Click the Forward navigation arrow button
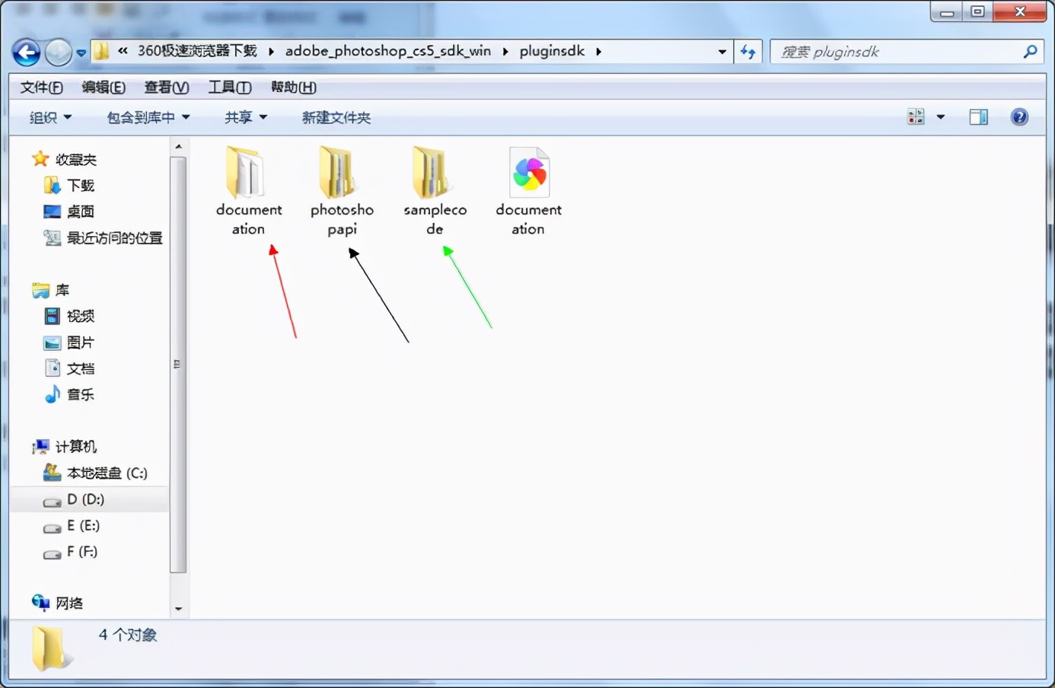The height and width of the screenshot is (688, 1055). coord(58,53)
